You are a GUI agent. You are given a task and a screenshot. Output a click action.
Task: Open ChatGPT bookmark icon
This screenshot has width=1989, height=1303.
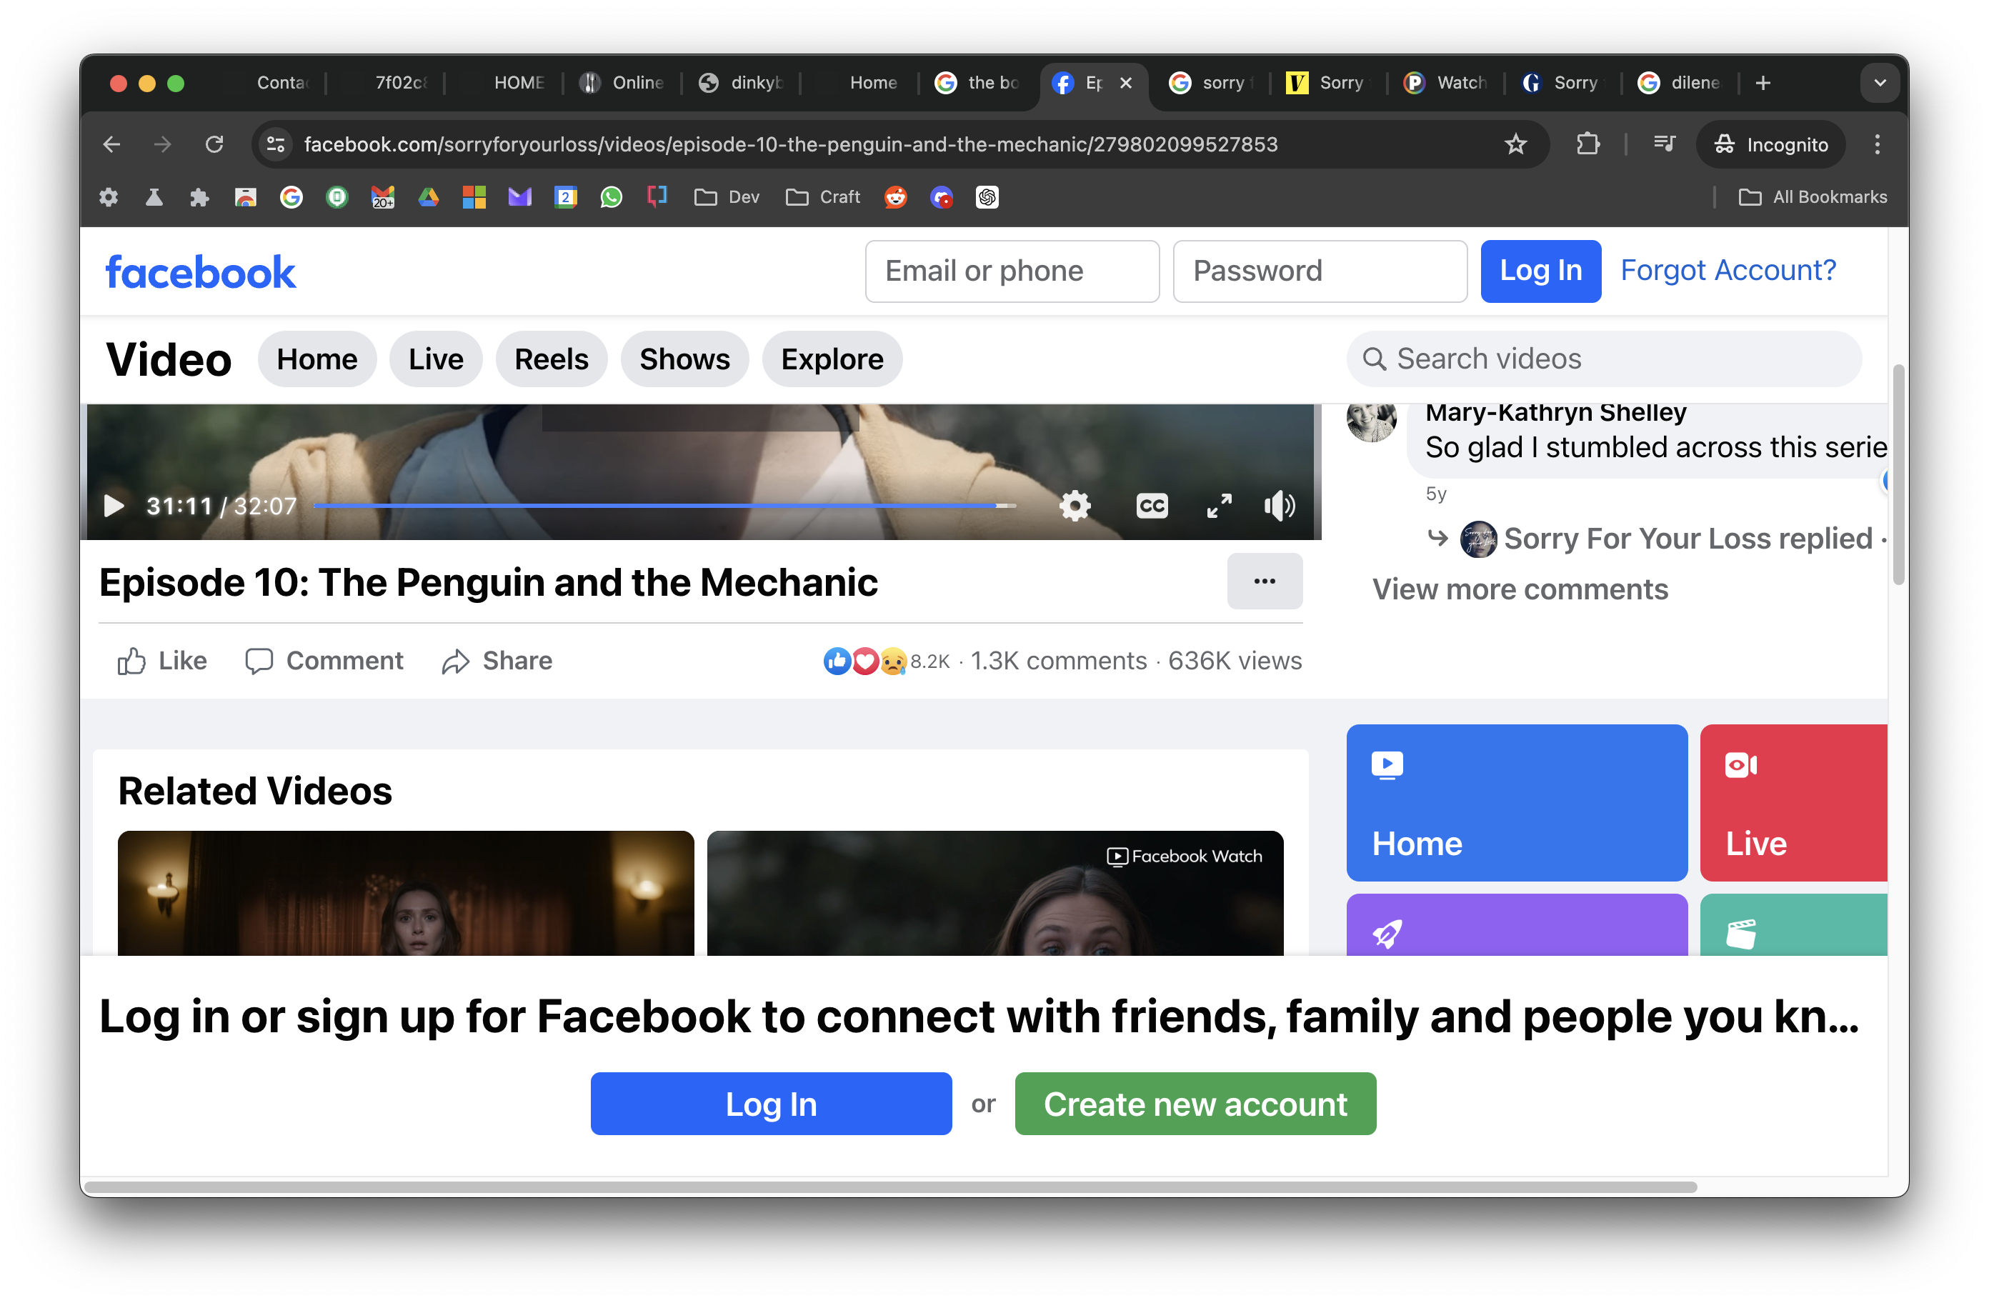coord(987,197)
